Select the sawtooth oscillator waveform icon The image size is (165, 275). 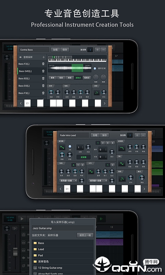tap(62, 147)
